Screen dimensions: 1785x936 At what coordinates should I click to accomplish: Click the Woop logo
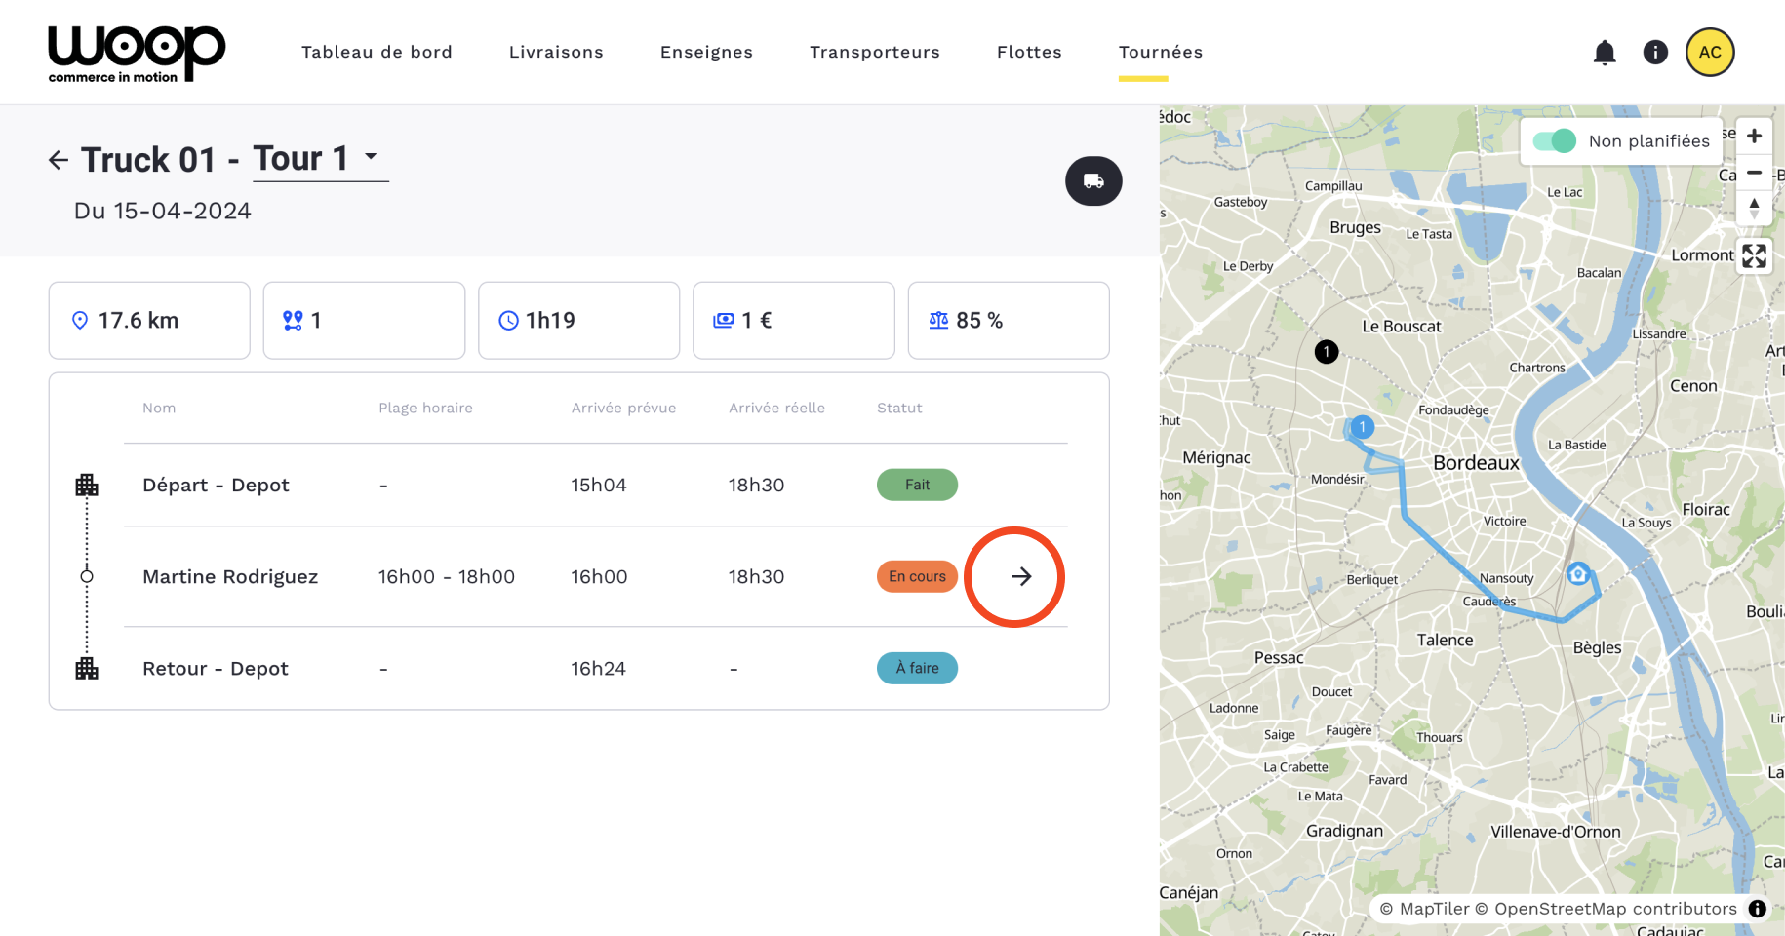[137, 54]
